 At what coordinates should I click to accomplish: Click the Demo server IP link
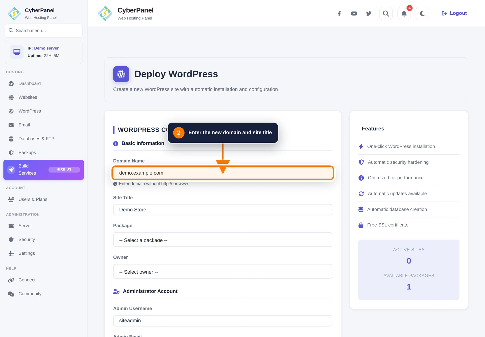46,48
